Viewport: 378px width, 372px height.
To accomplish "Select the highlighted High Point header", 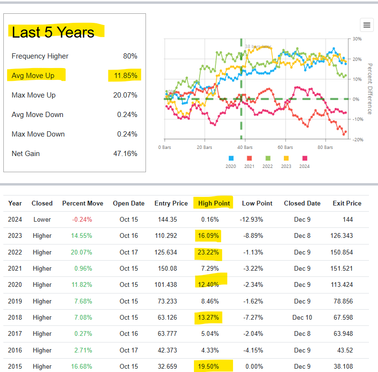I will coord(214,203).
